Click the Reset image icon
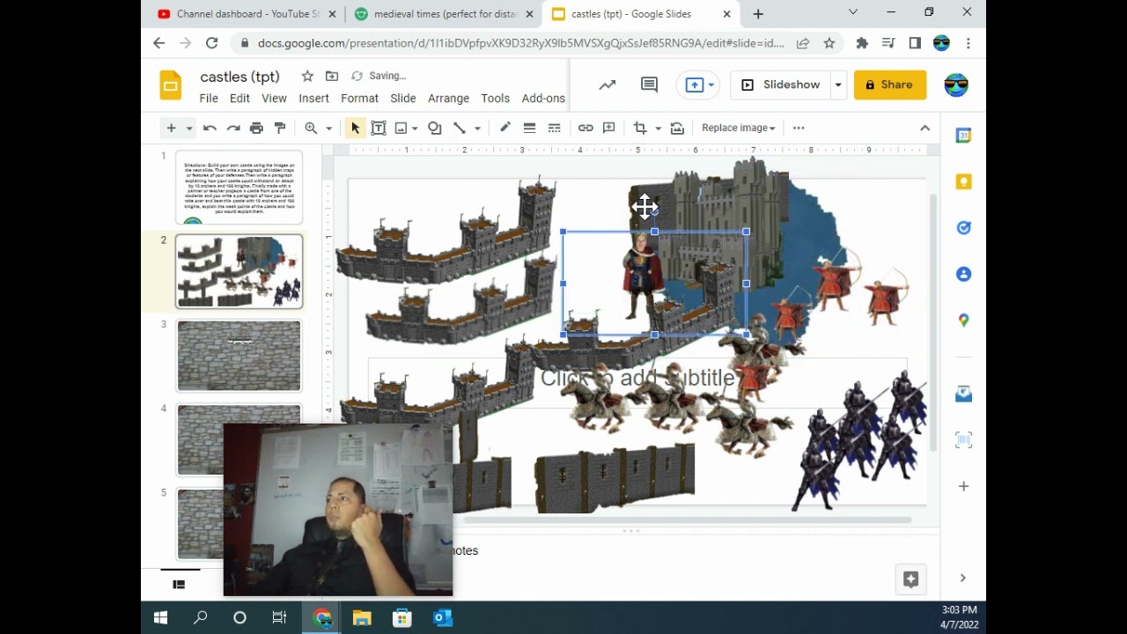Viewport: 1127px width, 634px height. point(677,128)
